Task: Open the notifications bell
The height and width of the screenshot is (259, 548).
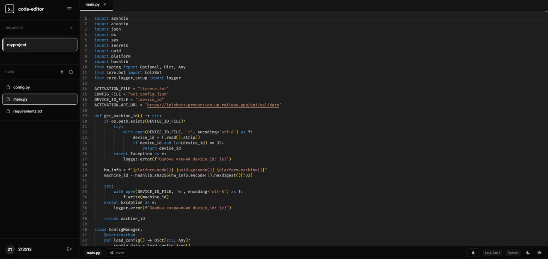Action: (473, 253)
